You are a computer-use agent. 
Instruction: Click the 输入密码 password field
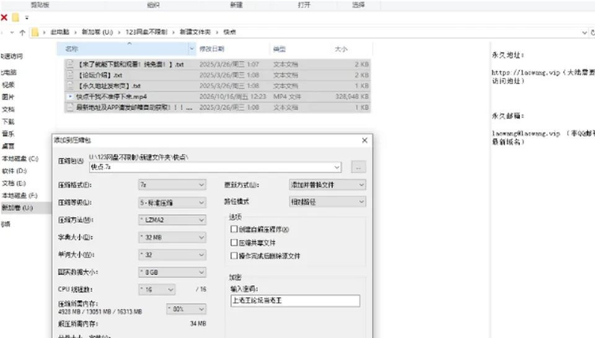tap(295, 300)
